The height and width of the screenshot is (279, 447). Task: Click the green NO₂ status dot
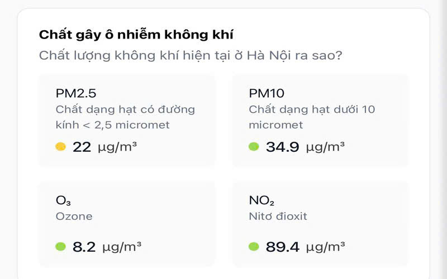pos(254,247)
